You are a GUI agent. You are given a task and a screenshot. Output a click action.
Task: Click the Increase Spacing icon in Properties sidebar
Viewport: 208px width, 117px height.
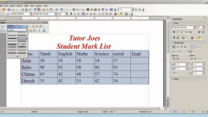click(174, 58)
